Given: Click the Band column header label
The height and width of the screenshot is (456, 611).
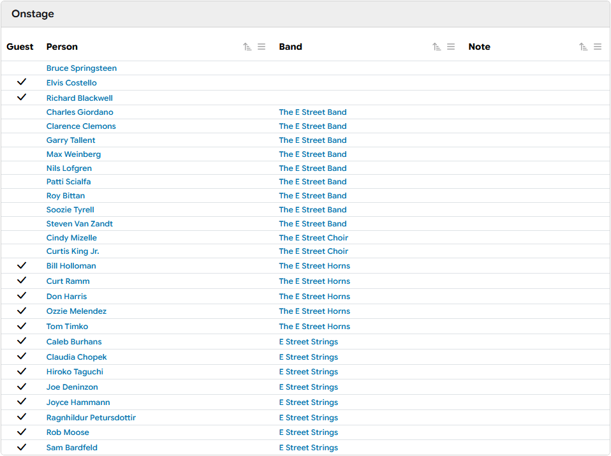Looking at the screenshot, I should pyautogui.click(x=290, y=47).
